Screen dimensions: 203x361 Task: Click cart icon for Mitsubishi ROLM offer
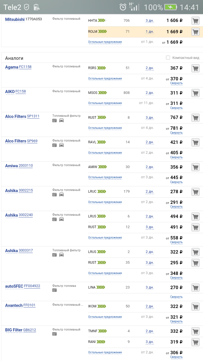(195, 32)
